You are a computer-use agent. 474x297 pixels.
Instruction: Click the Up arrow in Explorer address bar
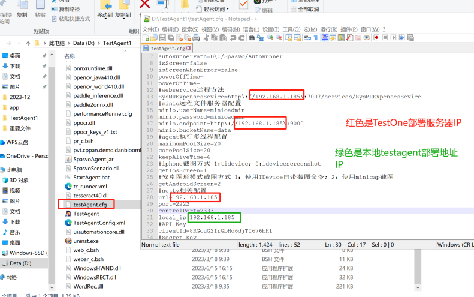coord(26,43)
